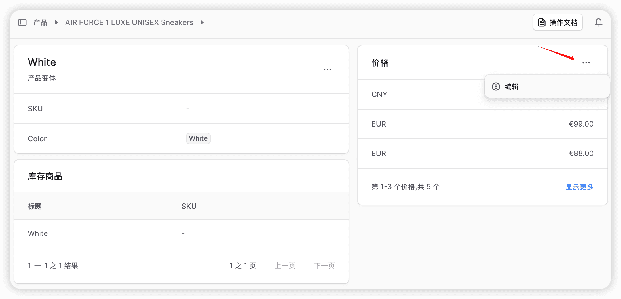This screenshot has width=621, height=299.
Task: Click the 上一页 pagination button
Action: 285,266
